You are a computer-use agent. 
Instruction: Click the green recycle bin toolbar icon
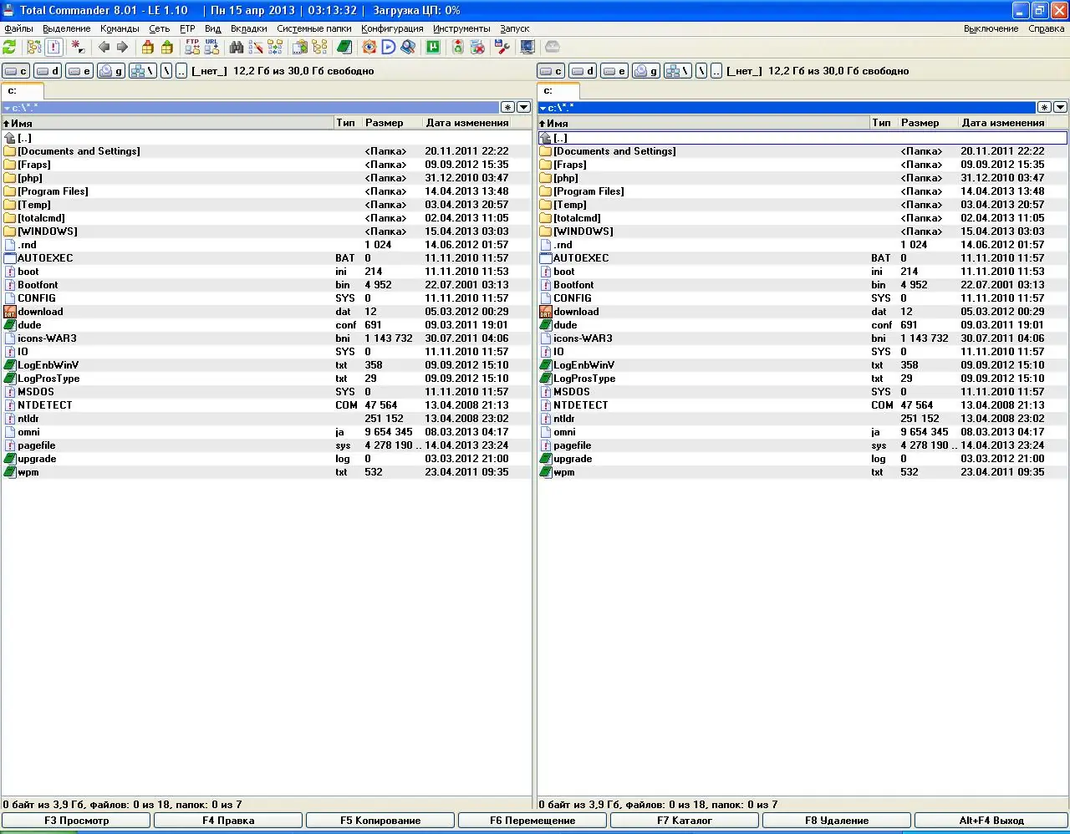[x=458, y=48]
